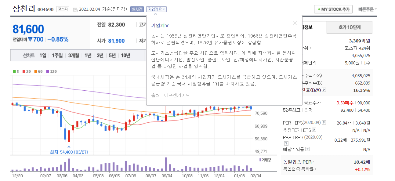Select the 1주일 chart period
This screenshot has height=181, width=395.
tap(57, 56)
